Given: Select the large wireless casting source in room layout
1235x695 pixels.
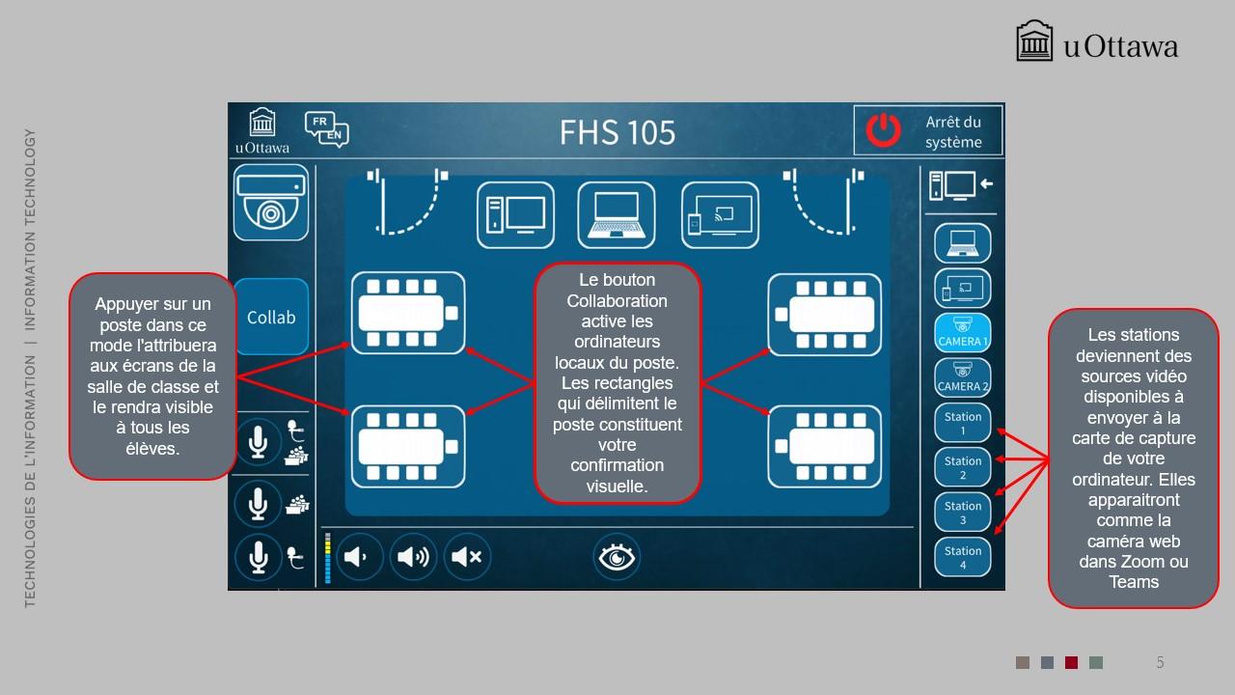Looking at the screenshot, I should [x=720, y=215].
